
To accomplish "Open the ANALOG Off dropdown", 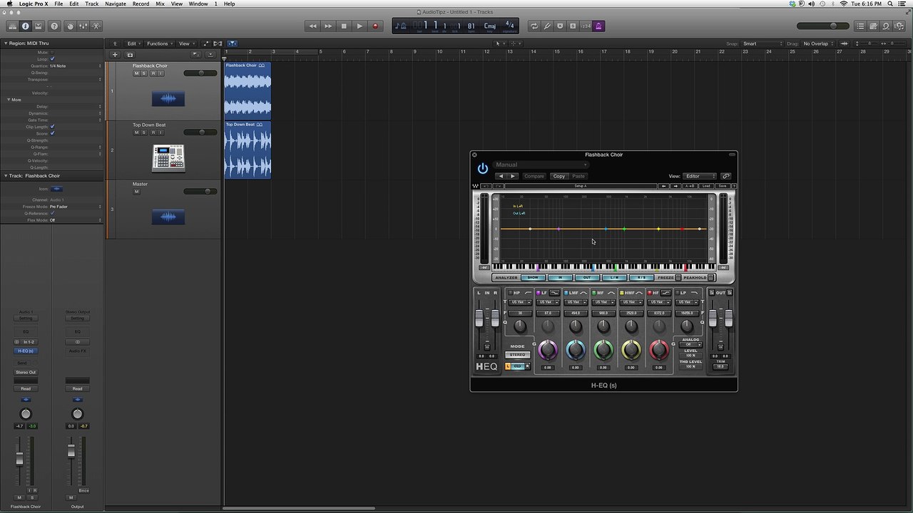I will coord(690,345).
